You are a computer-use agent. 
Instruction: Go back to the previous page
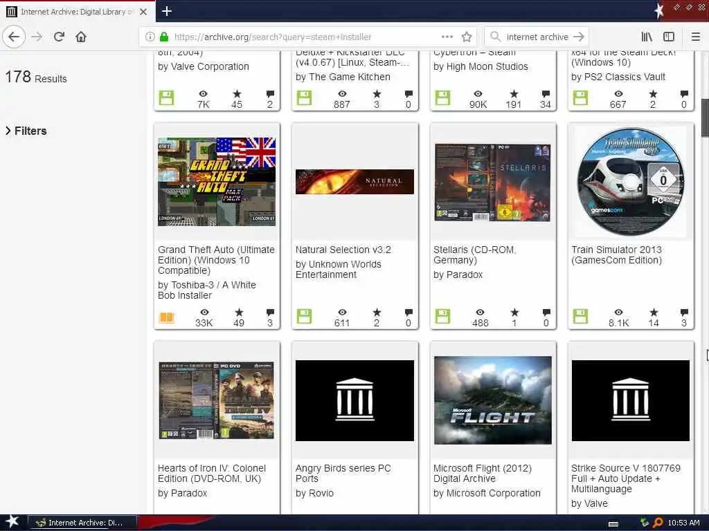14,37
